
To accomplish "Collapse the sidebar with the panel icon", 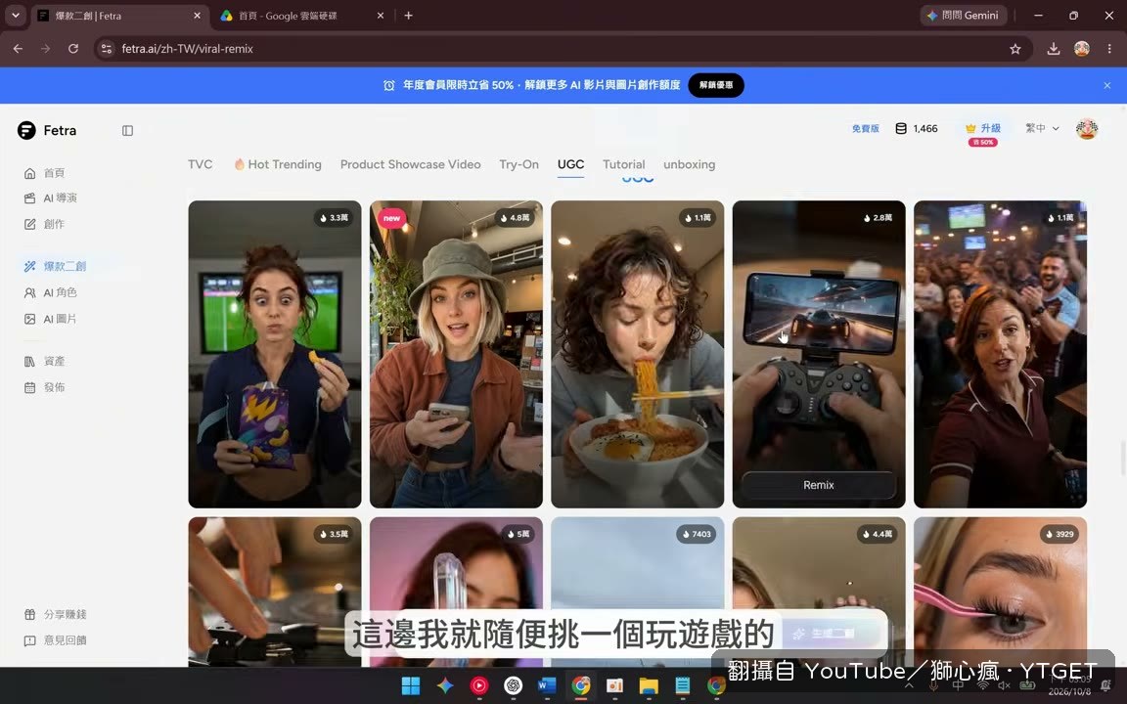I will click(x=127, y=131).
